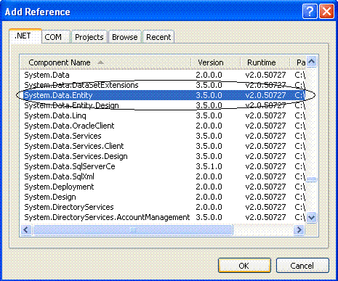Image resolution: width=338 pixels, height=281 pixels.
Task: Click the Path column header
Action: click(x=298, y=62)
